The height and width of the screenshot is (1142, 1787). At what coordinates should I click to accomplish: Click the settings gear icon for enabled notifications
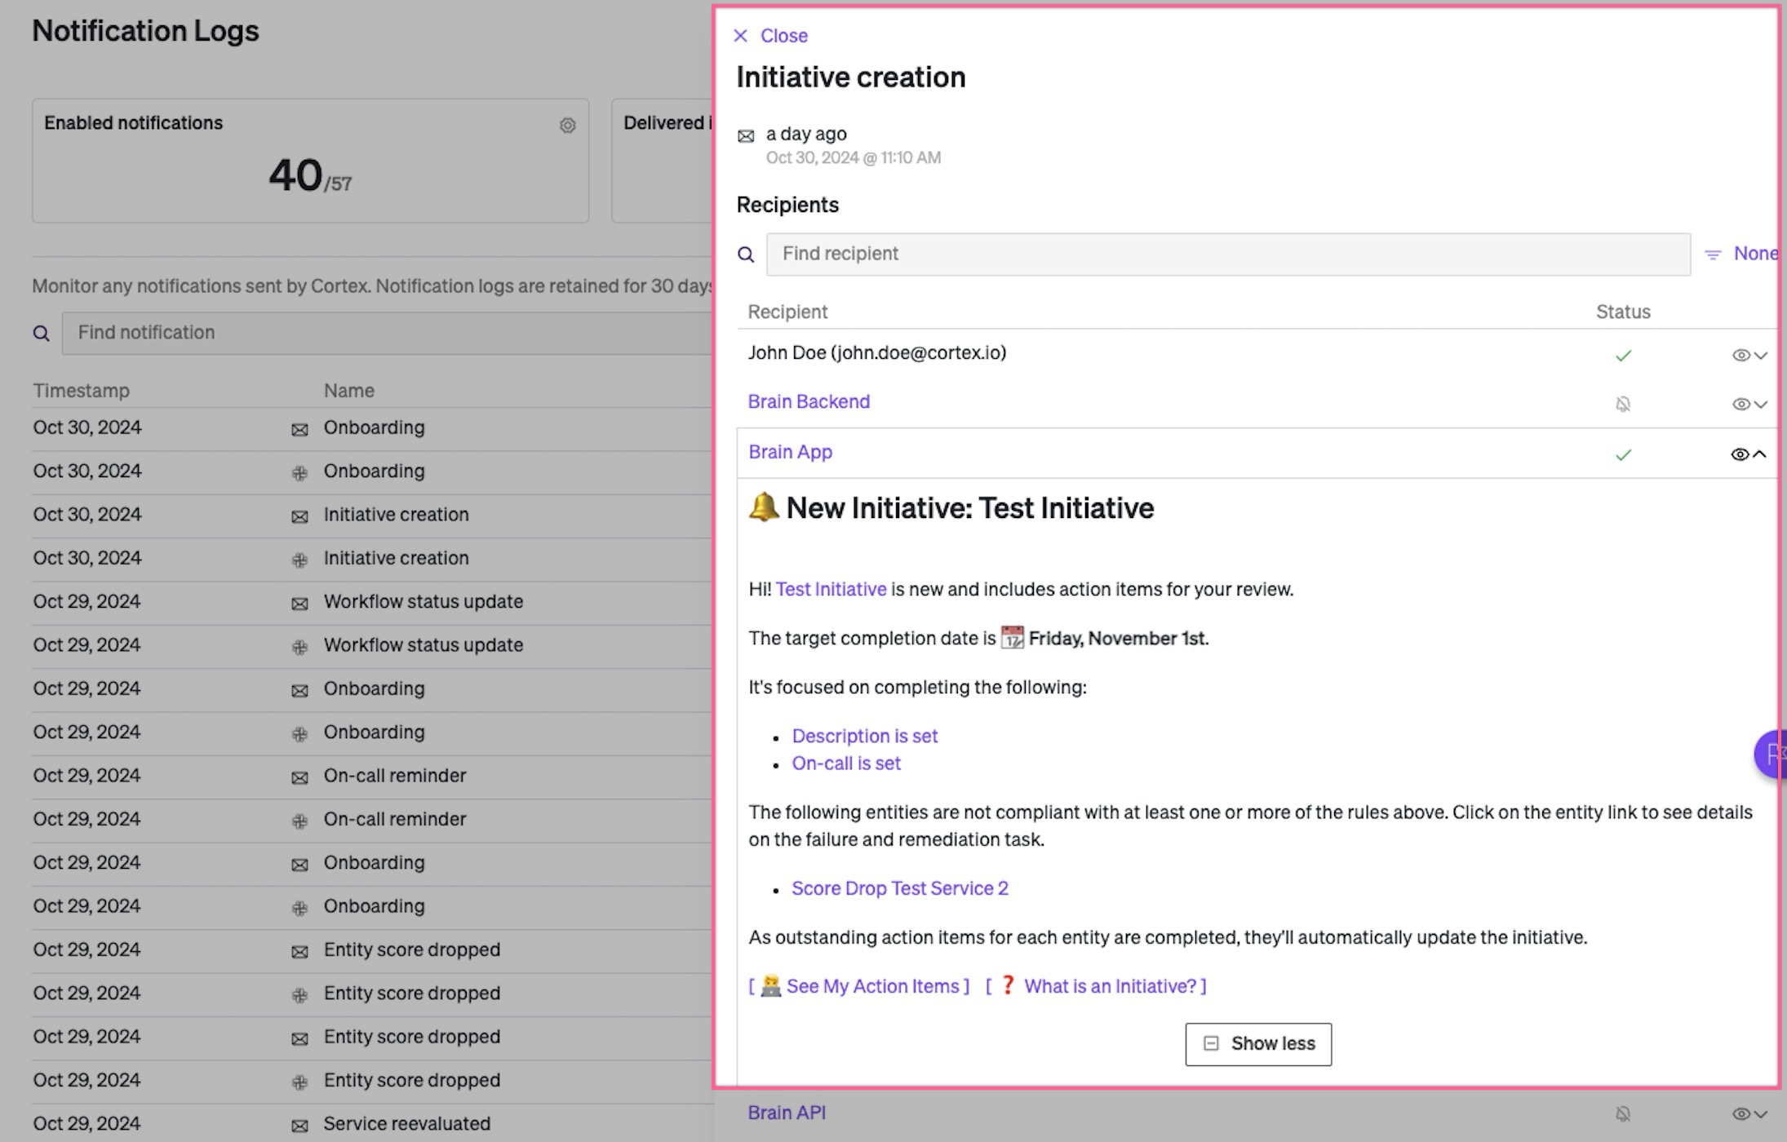click(566, 124)
